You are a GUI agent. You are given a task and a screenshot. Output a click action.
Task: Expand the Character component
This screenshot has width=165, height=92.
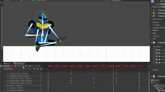(x=152, y=76)
